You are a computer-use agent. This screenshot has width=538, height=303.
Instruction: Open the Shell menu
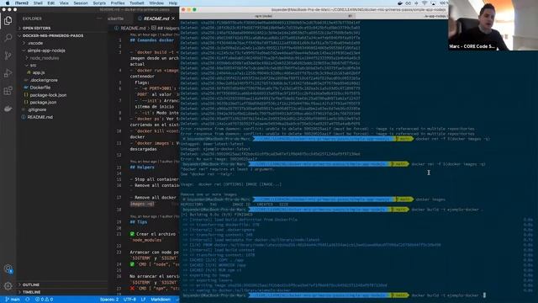38,3
